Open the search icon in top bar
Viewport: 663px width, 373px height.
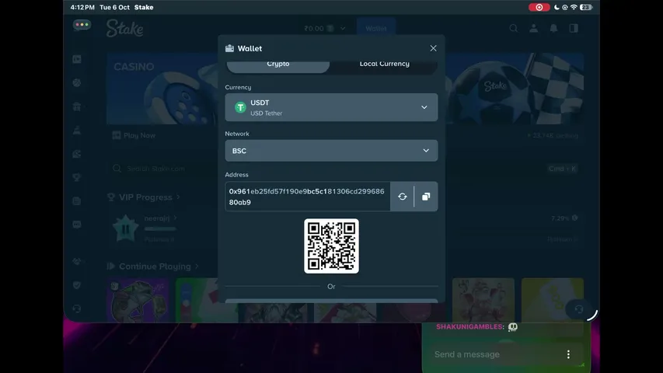513,28
